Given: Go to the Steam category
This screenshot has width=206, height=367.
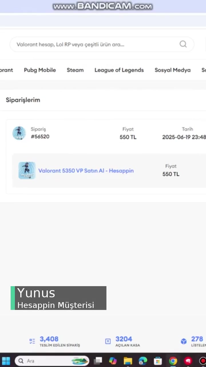Looking at the screenshot, I should 75,70.
